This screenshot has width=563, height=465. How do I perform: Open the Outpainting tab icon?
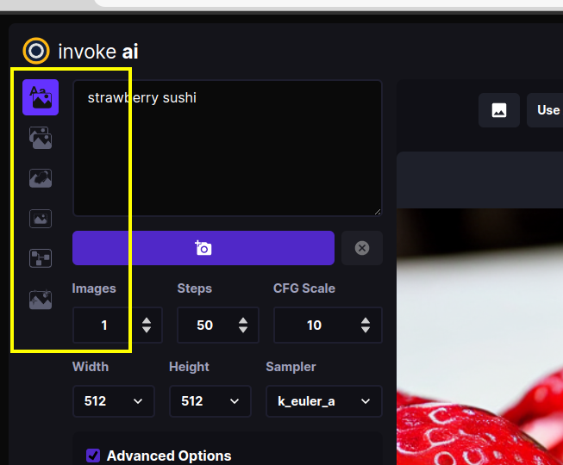pyautogui.click(x=41, y=219)
